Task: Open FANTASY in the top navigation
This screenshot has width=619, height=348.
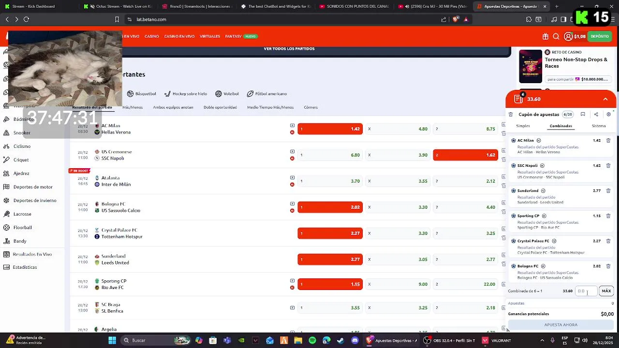Action: pyautogui.click(x=233, y=36)
